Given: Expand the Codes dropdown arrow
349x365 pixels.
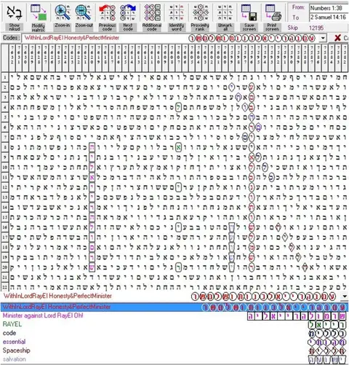Looking at the screenshot, I should pyautogui.click(x=323, y=38).
